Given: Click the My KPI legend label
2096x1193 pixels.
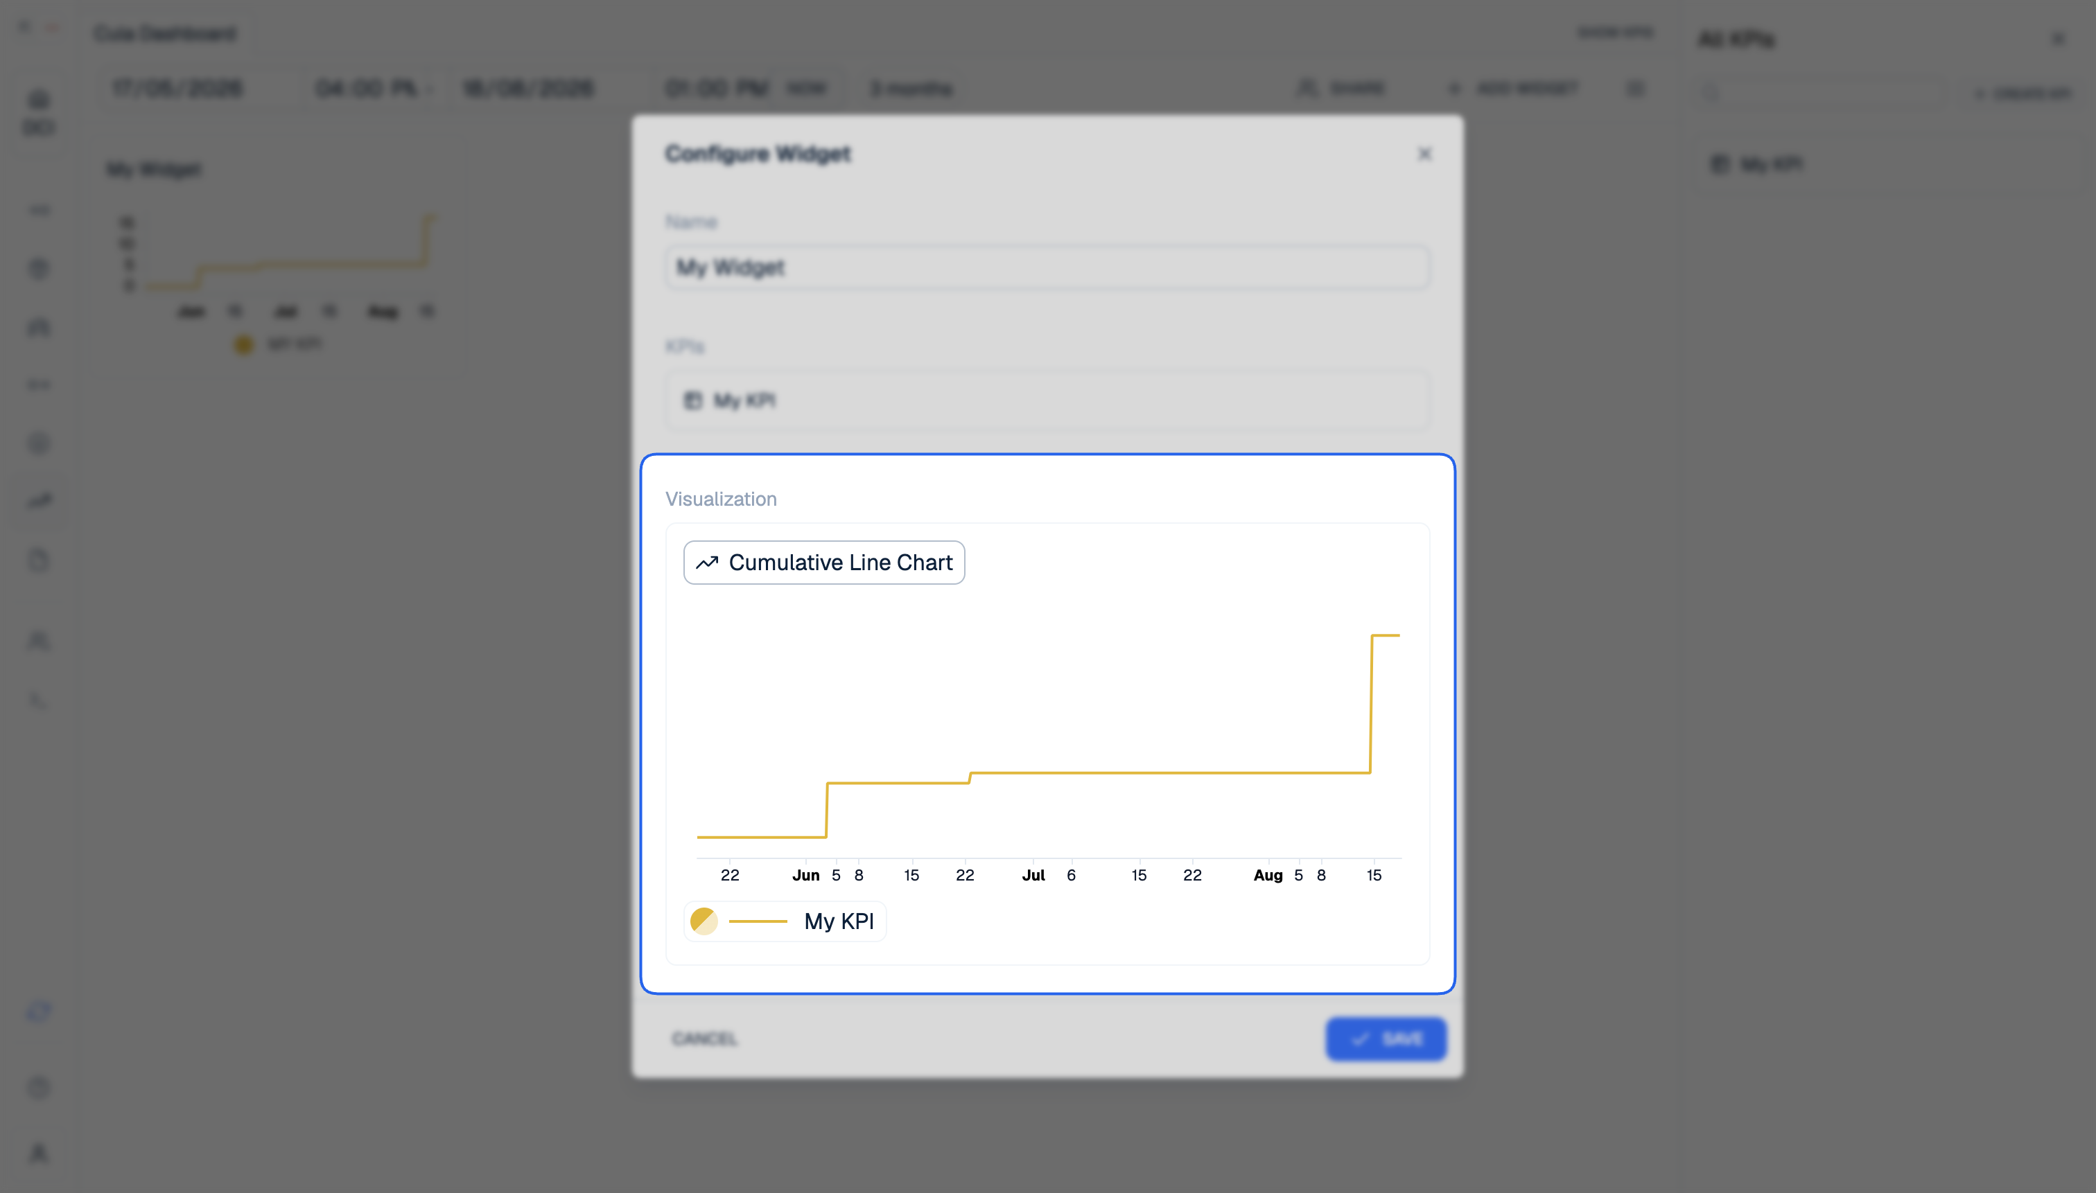Looking at the screenshot, I should 839,921.
